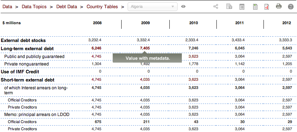Click the printer icon
Image resolution: width=297 pixels, height=132 pixels.
[278, 7]
